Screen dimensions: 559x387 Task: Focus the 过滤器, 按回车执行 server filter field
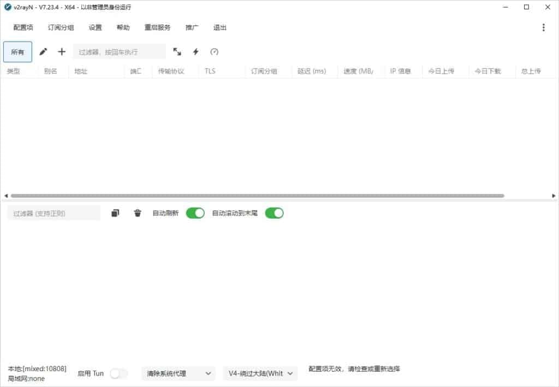120,52
